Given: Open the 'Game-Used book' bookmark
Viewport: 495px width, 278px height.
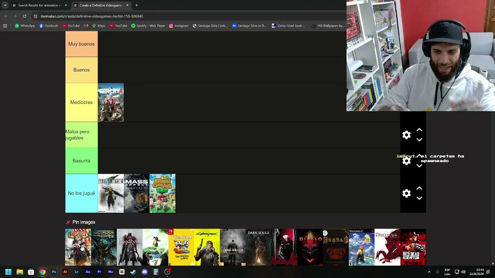Looking at the screenshot, I should point(289,26).
